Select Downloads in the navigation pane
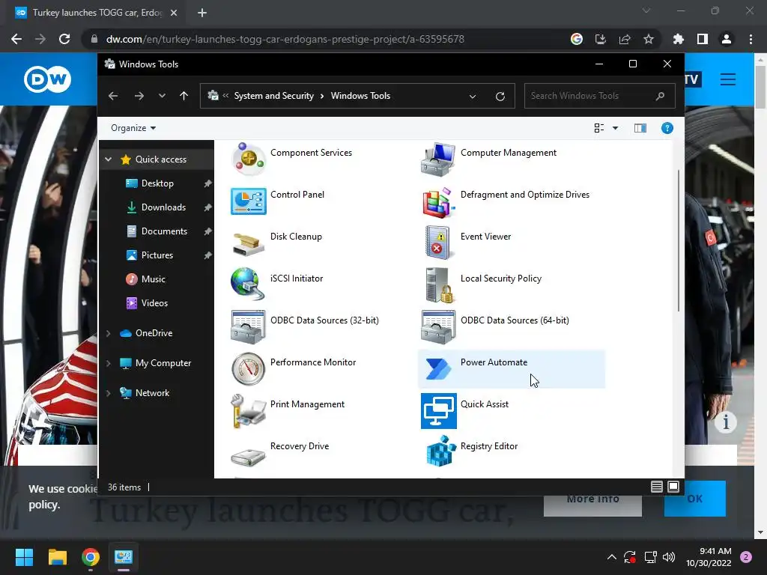Screen dimensions: 767x575 (x=163, y=207)
